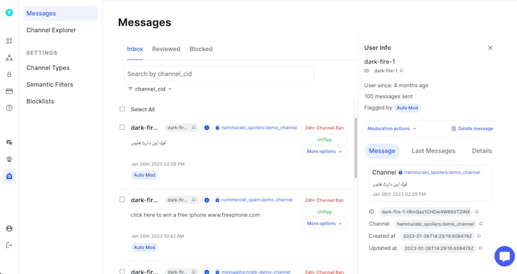Copy the message ID in User Info
This screenshot has width=517, height=274.
477,212
